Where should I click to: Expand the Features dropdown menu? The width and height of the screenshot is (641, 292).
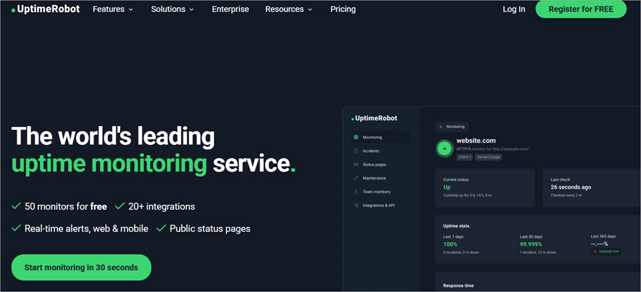[x=113, y=9]
